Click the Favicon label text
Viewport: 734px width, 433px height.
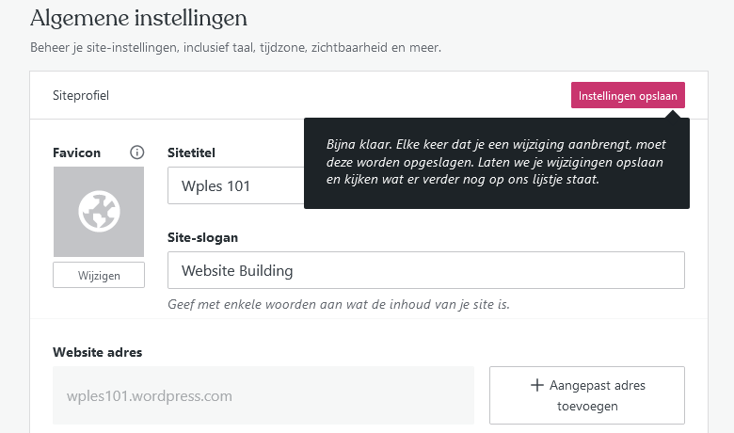(77, 152)
